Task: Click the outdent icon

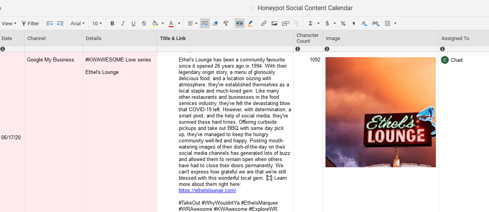Action: (x=50, y=23)
